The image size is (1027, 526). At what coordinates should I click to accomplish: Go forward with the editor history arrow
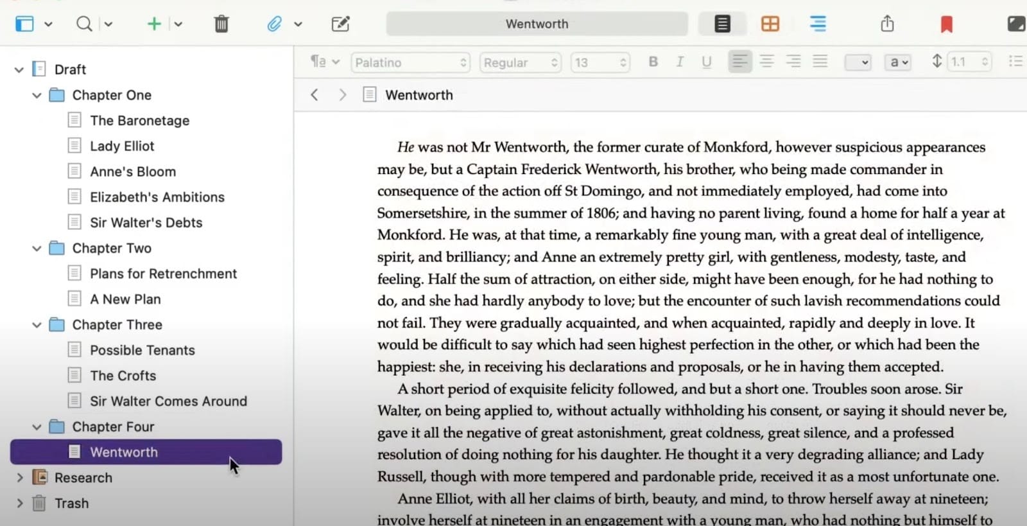(343, 95)
